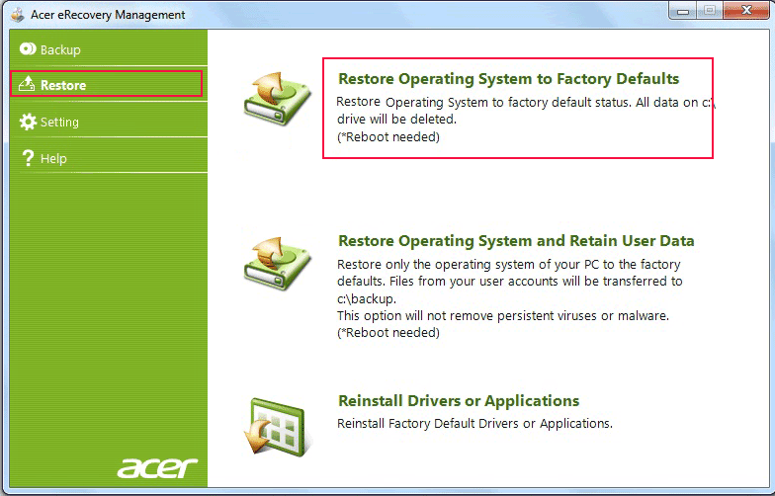Click the Help question mark icon
775x496 pixels.
click(x=28, y=158)
